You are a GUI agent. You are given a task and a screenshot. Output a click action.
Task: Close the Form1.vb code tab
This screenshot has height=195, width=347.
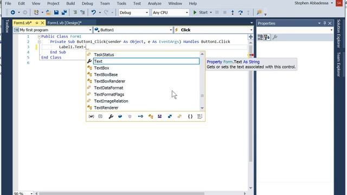click(42, 23)
